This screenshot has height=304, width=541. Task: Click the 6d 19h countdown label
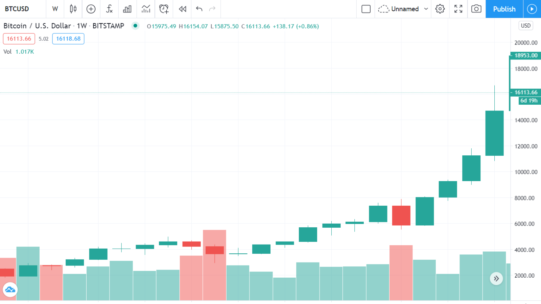(530, 101)
